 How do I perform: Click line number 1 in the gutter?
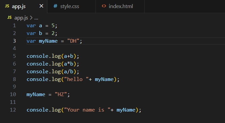click(14, 26)
